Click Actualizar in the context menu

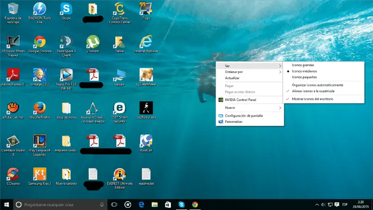click(x=232, y=78)
